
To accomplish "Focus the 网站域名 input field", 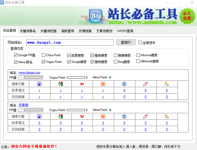I will pyautogui.click(x=70, y=42).
